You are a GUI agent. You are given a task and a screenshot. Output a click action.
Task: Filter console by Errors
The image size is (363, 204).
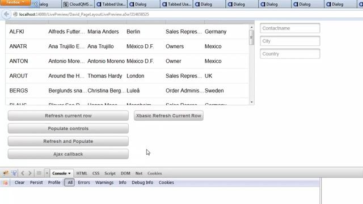point(84,182)
